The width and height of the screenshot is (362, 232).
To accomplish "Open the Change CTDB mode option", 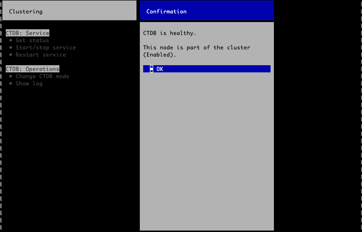I will (42, 77).
